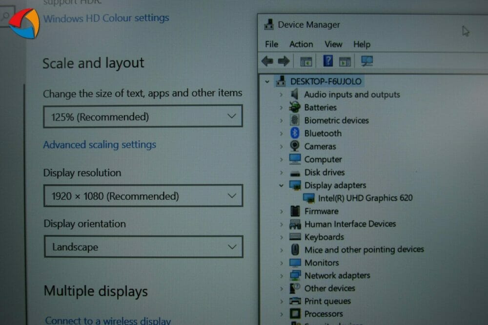This screenshot has height=325, width=488.
Task: Open the Display orientation dropdown showing Landscape
Action: coord(143,247)
